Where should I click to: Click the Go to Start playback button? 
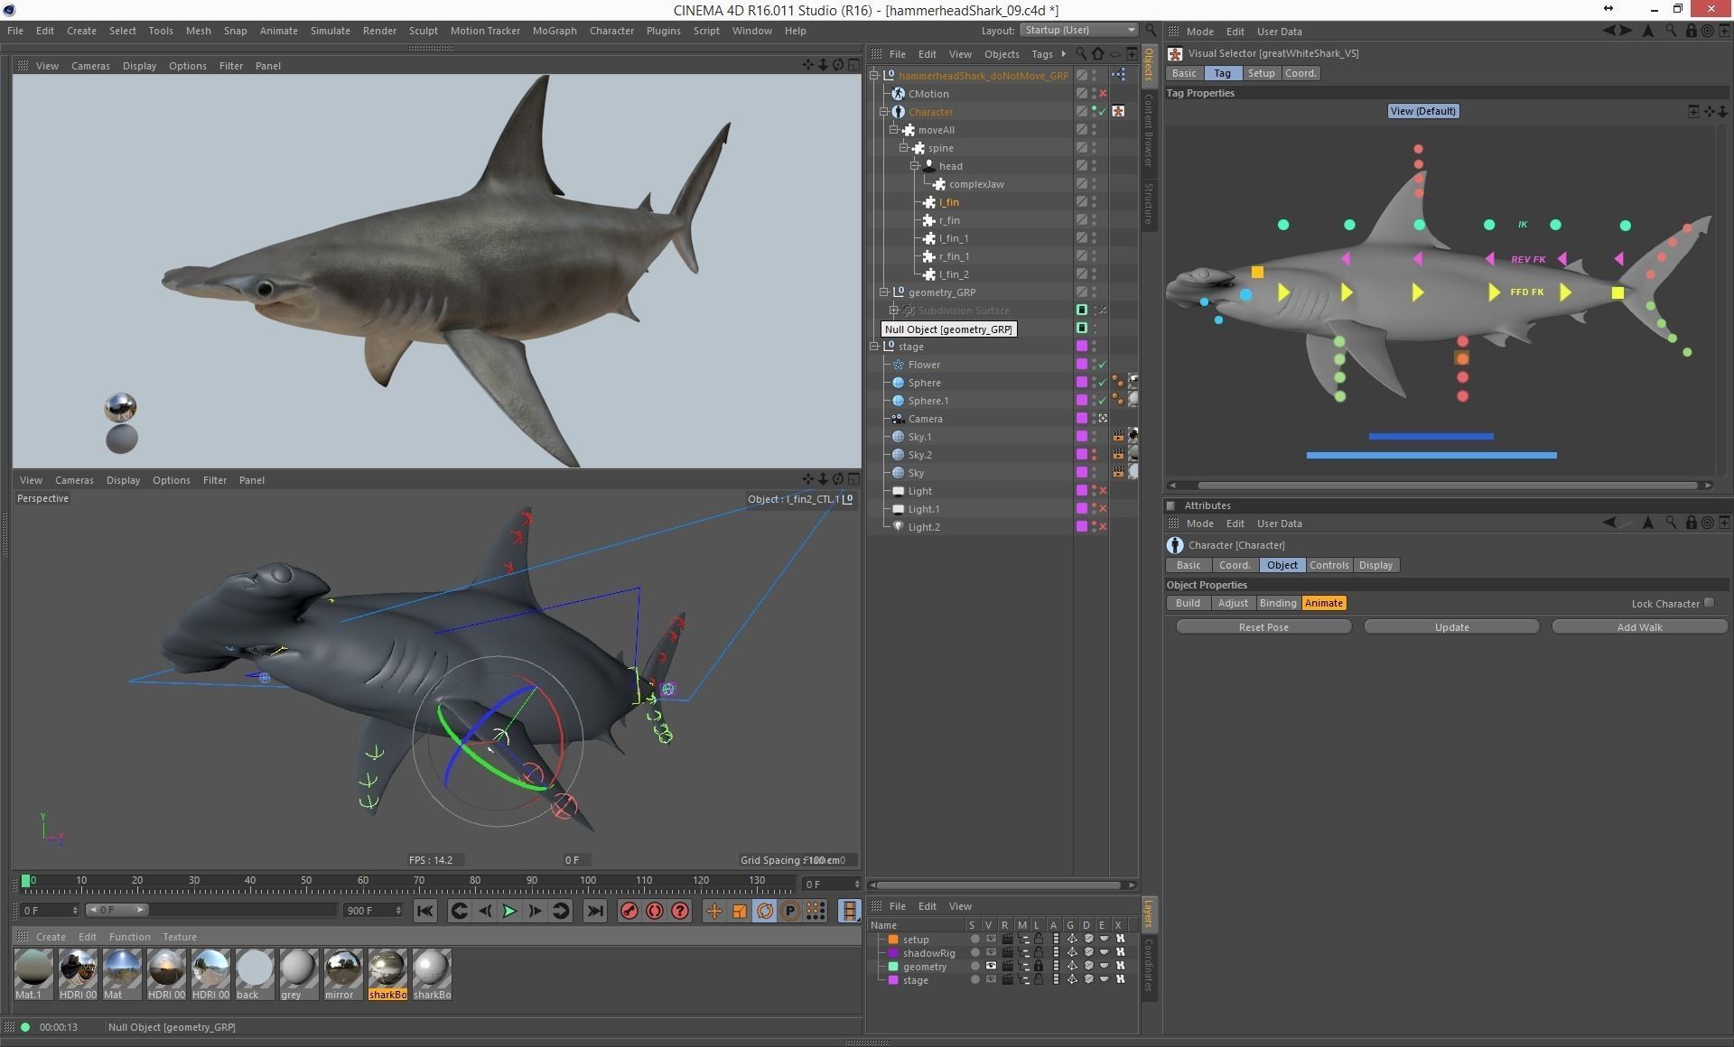(x=424, y=911)
